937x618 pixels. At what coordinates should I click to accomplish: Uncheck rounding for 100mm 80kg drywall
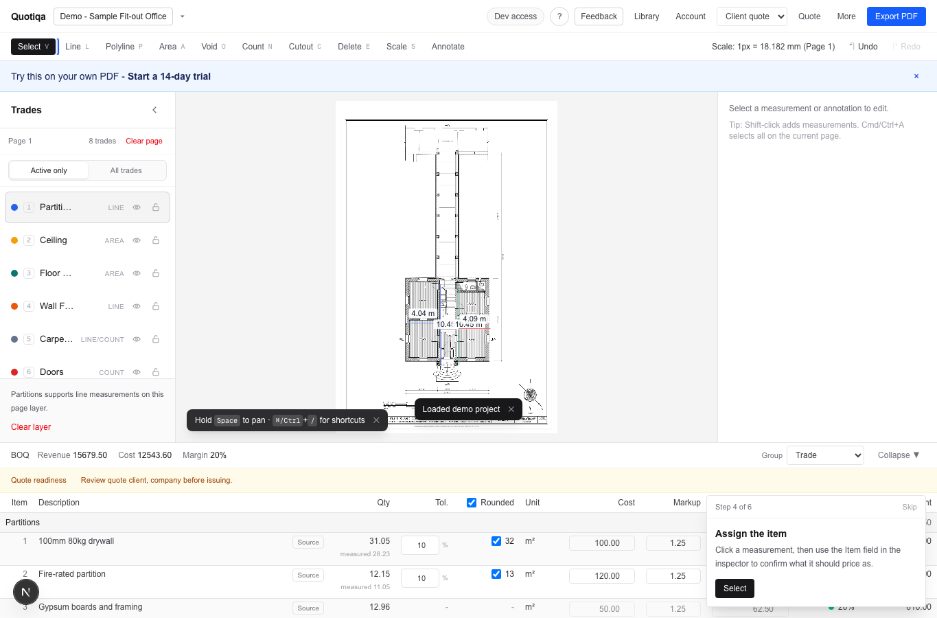pos(496,541)
